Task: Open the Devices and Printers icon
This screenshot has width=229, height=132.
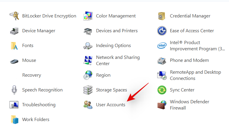Action: 88,31
